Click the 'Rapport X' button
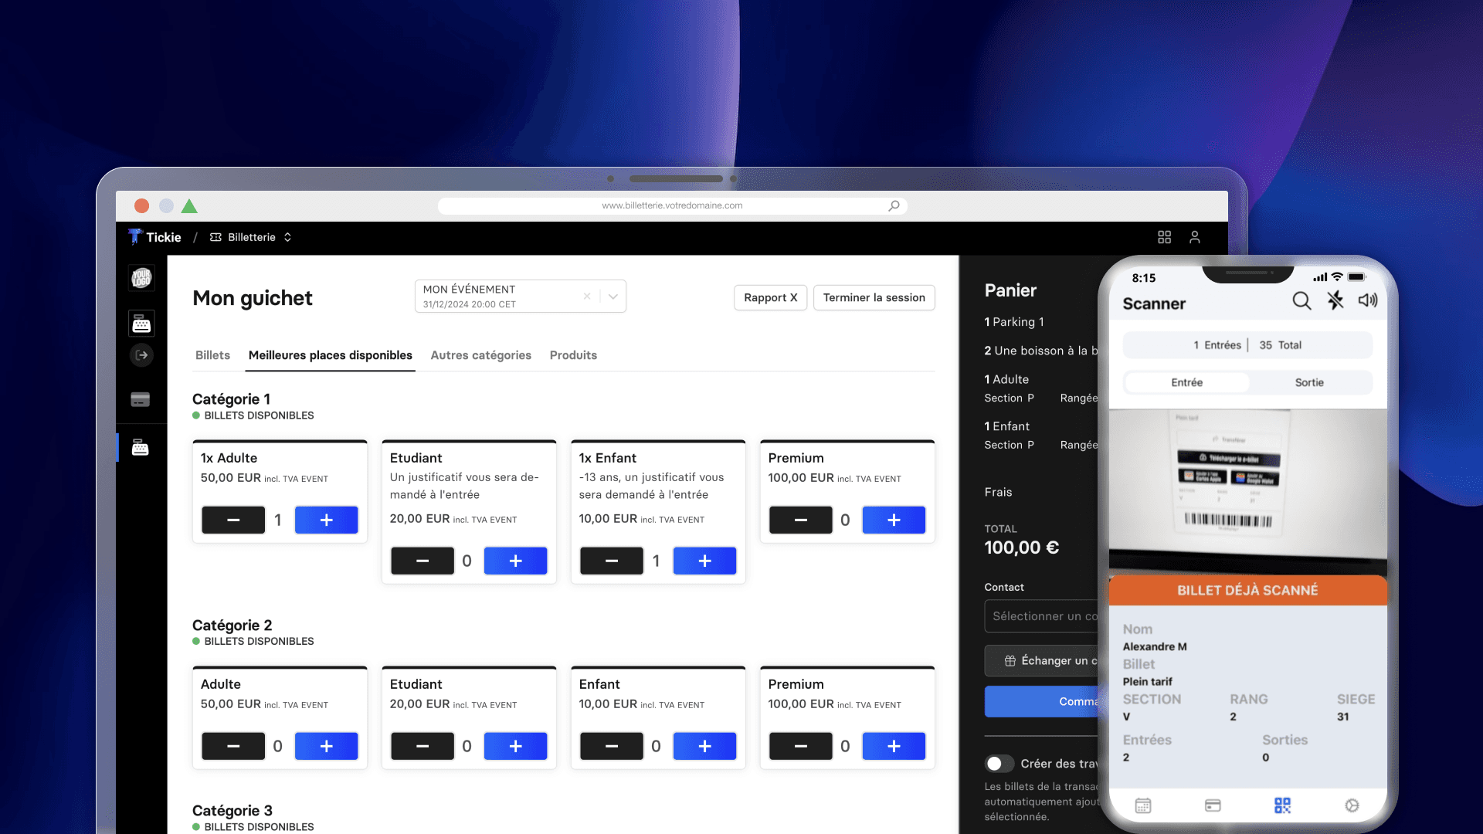 pos(770,297)
